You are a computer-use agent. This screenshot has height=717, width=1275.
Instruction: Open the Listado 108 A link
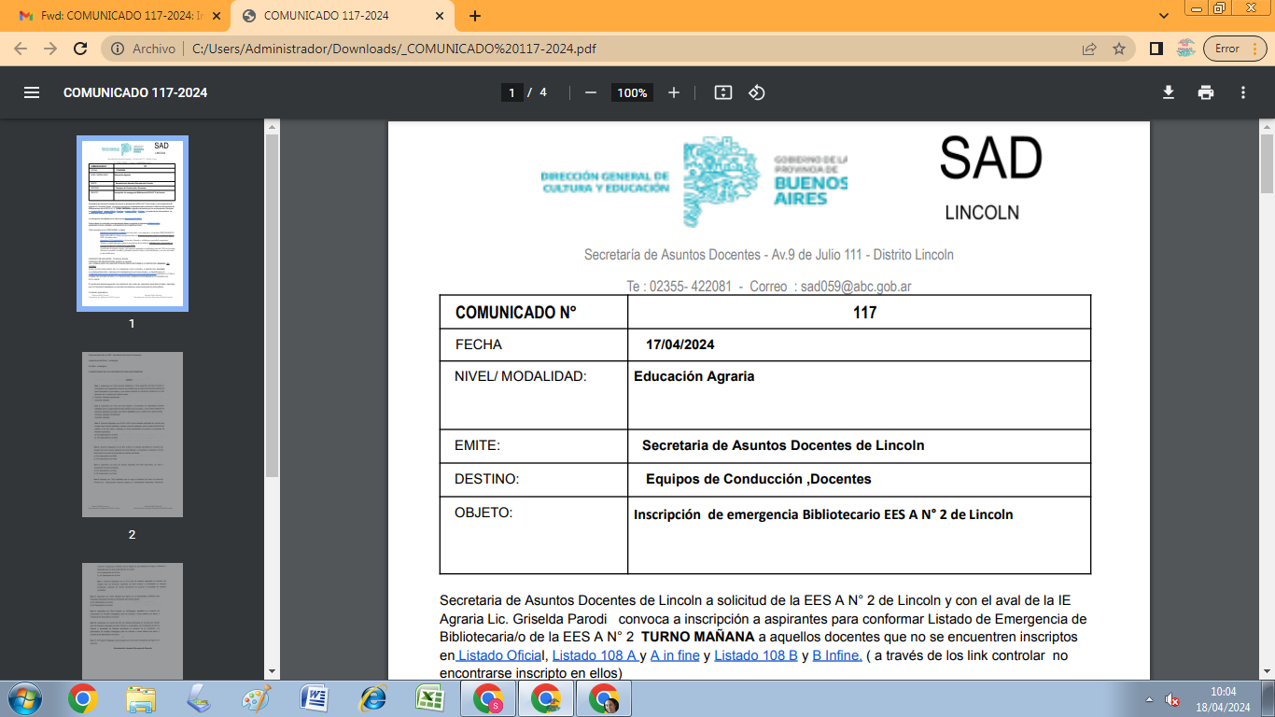pos(595,655)
